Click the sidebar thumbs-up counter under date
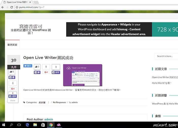Viewport: 178px width, 128px height. [12, 72]
